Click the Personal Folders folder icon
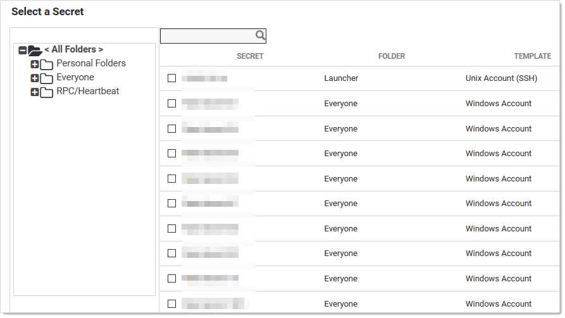 46,64
